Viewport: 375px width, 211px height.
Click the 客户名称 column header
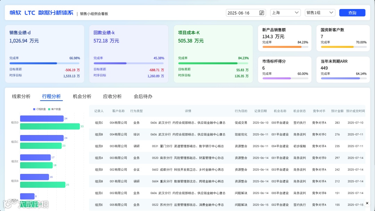click(118, 111)
